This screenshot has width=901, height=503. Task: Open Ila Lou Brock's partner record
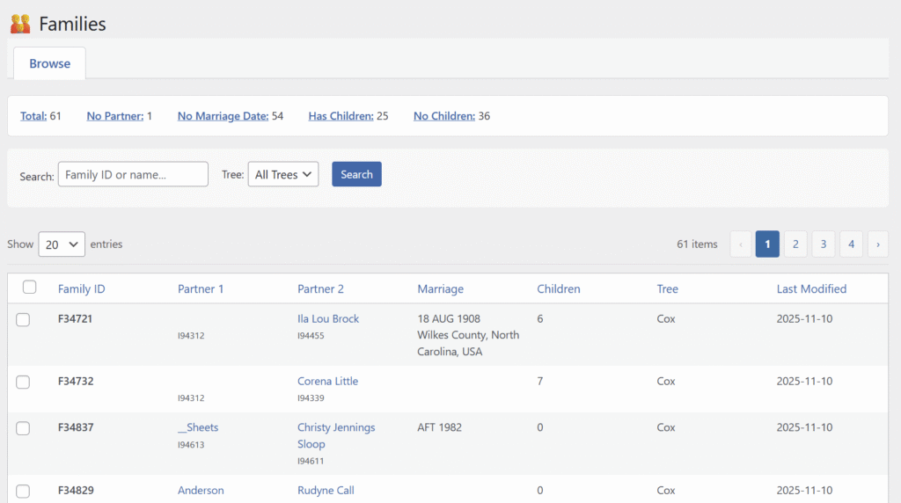(328, 318)
